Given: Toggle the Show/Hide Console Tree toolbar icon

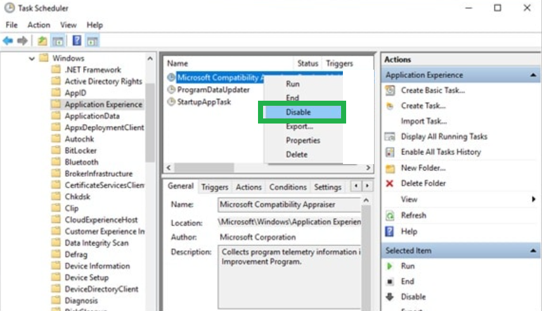Looking at the screenshot, I should (x=58, y=41).
